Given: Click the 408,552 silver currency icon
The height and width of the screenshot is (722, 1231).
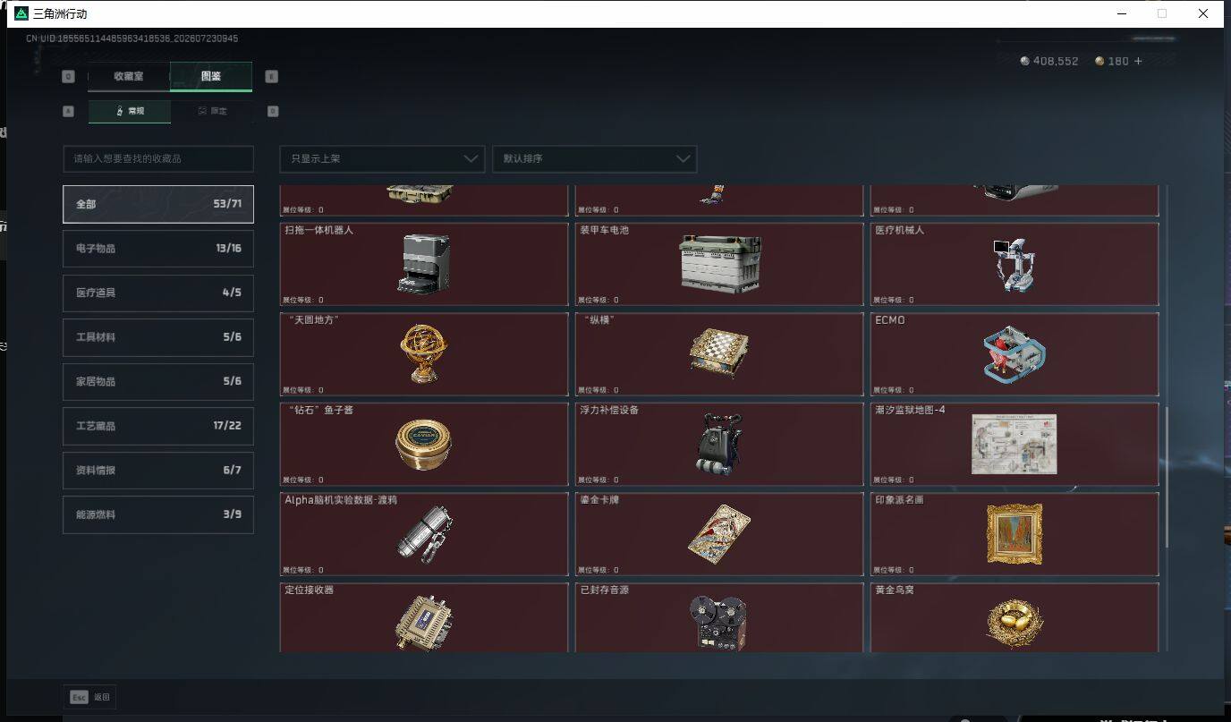Looking at the screenshot, I should coord(1025,61).
